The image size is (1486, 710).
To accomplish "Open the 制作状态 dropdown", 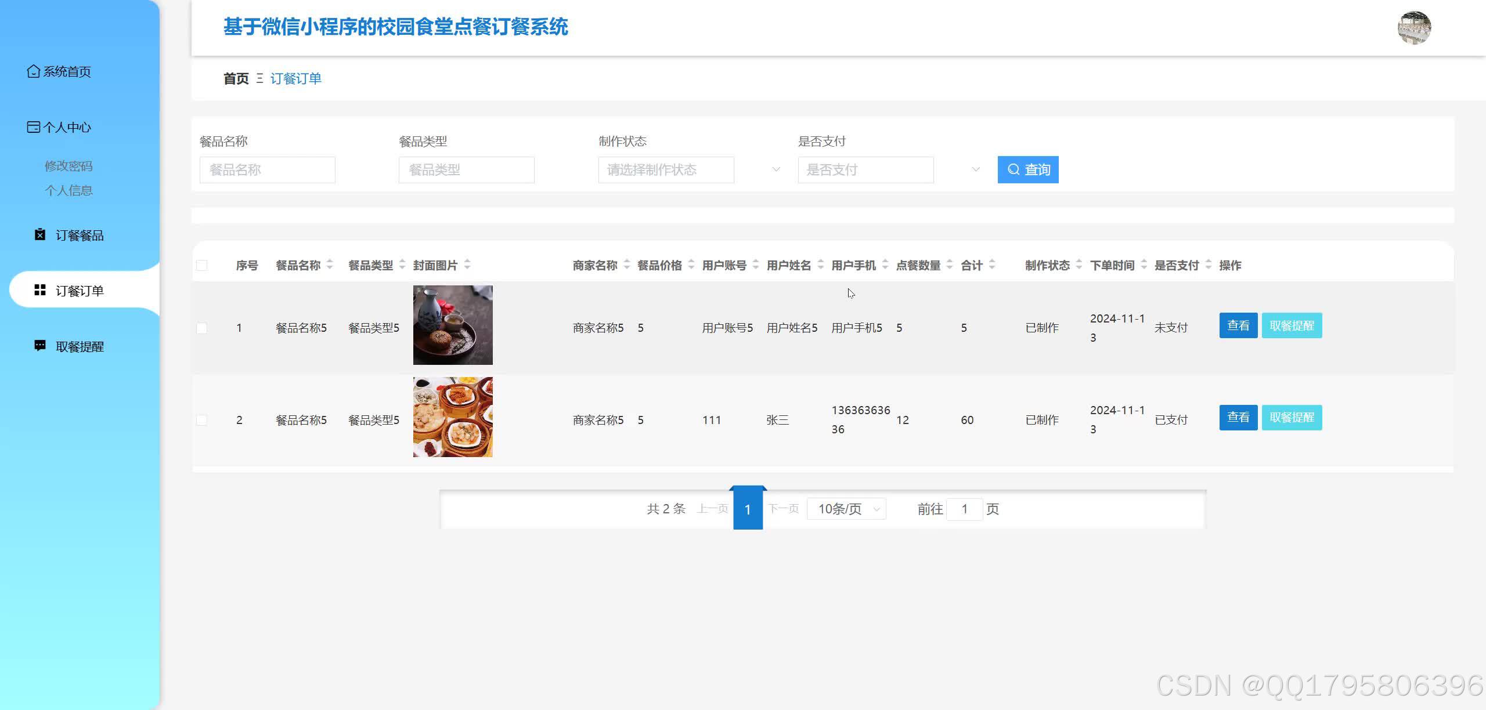I will click(x=666, y=169).
